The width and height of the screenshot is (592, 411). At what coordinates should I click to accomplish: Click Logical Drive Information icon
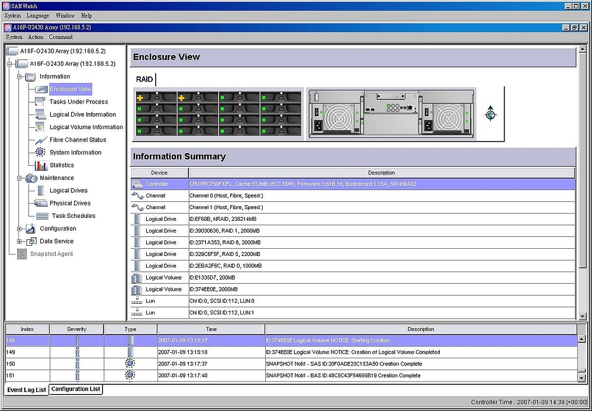tap(40, 114)
